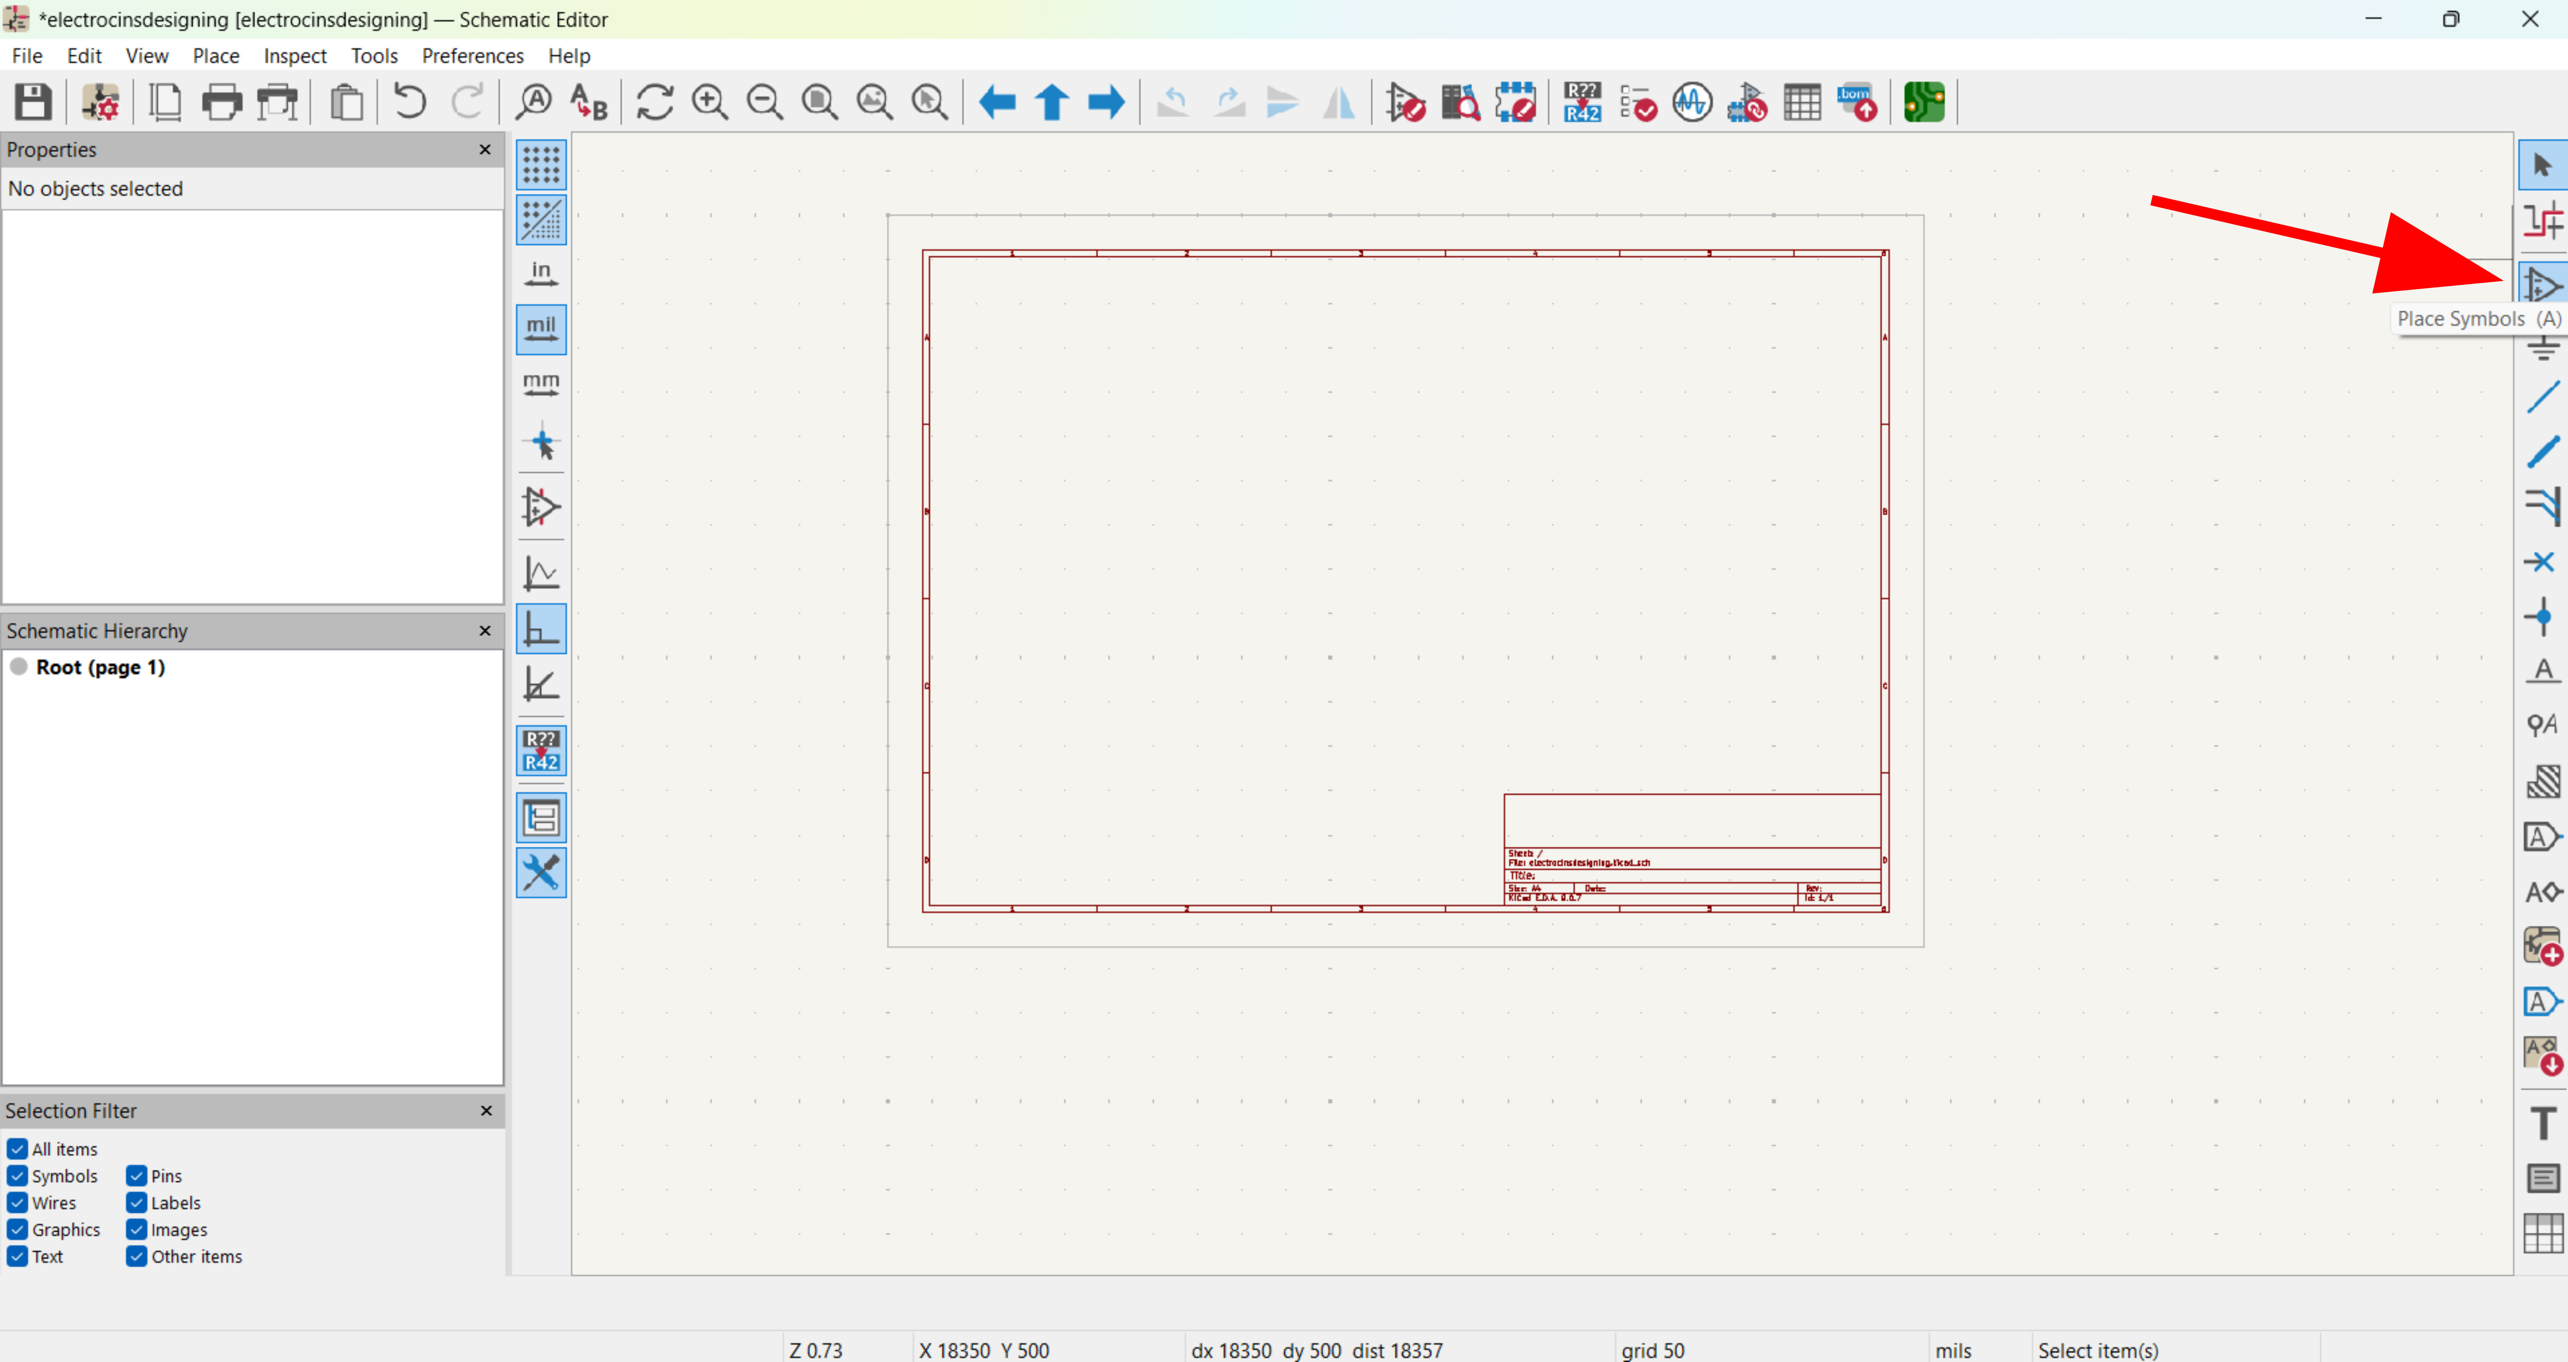This screenshot has height=1362, width=2568.
Task: Open the Preferences menu
Action: [x=473, y=56]
